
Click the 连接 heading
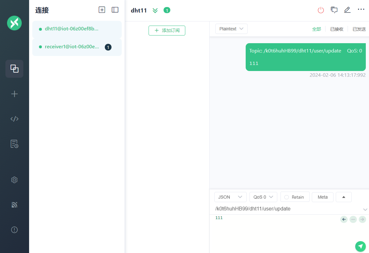(x=42, y=10)
